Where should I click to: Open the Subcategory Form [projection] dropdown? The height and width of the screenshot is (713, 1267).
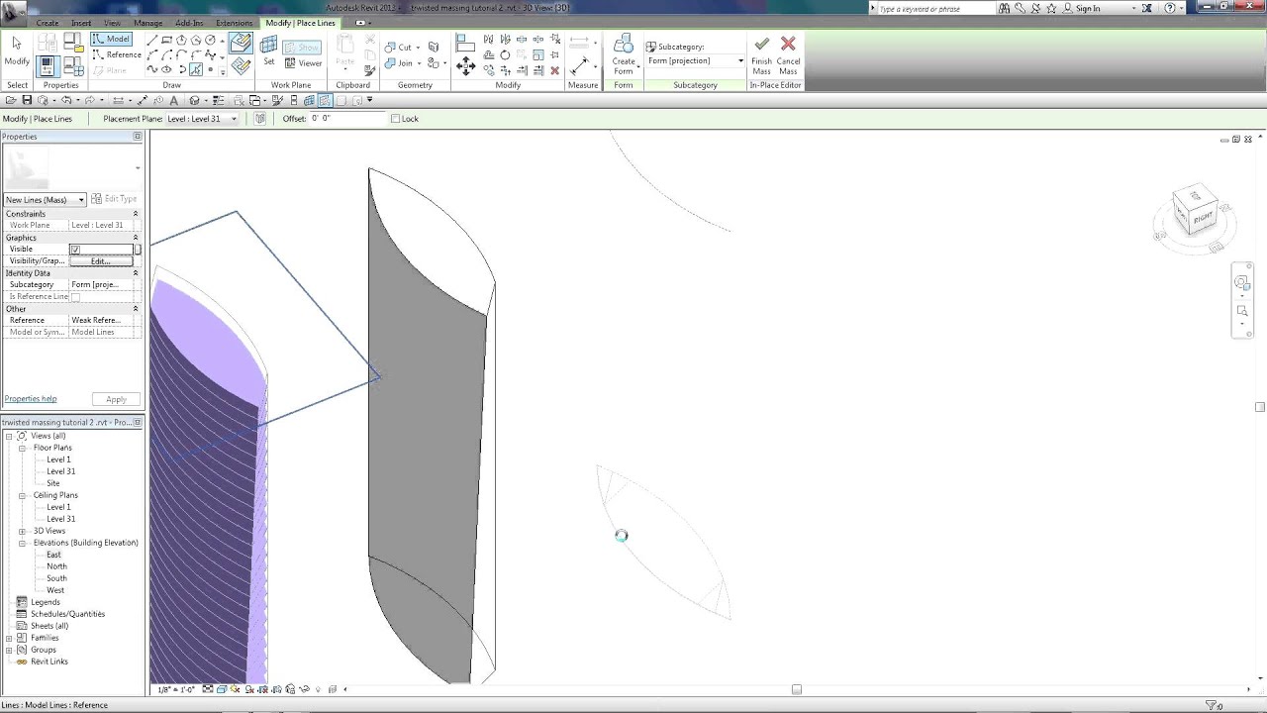[695, 61]
